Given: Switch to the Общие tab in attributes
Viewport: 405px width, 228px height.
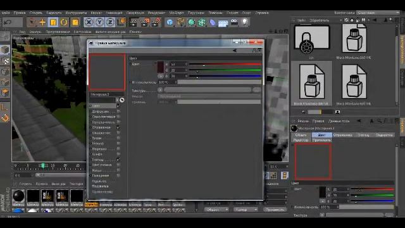Looking at the screenshot, I should tap(301, 135).
